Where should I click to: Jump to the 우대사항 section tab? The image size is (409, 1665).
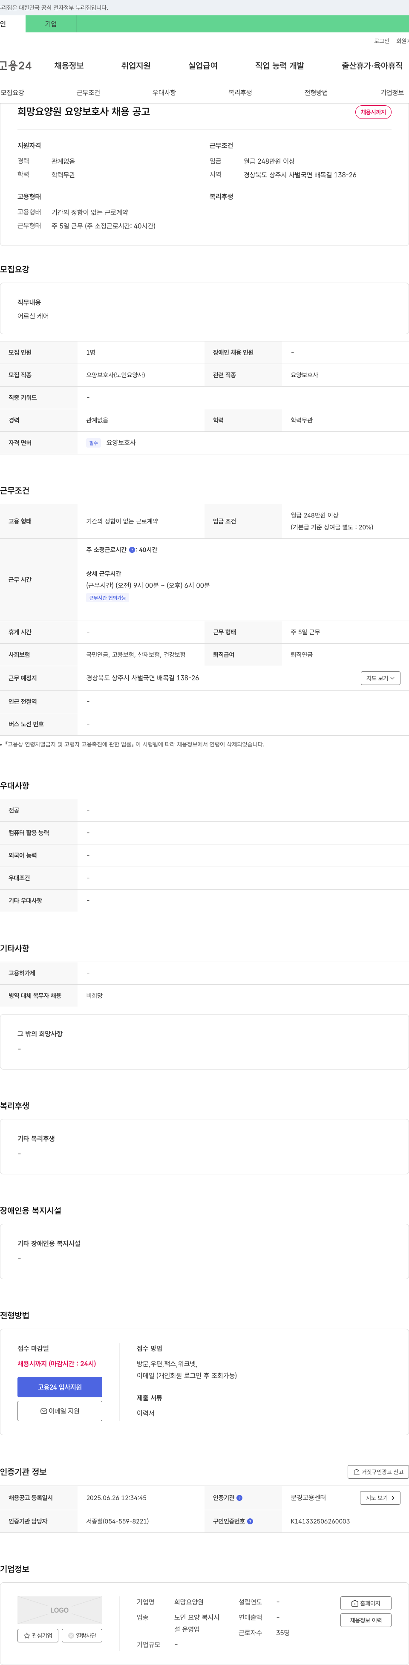point(164,92)
